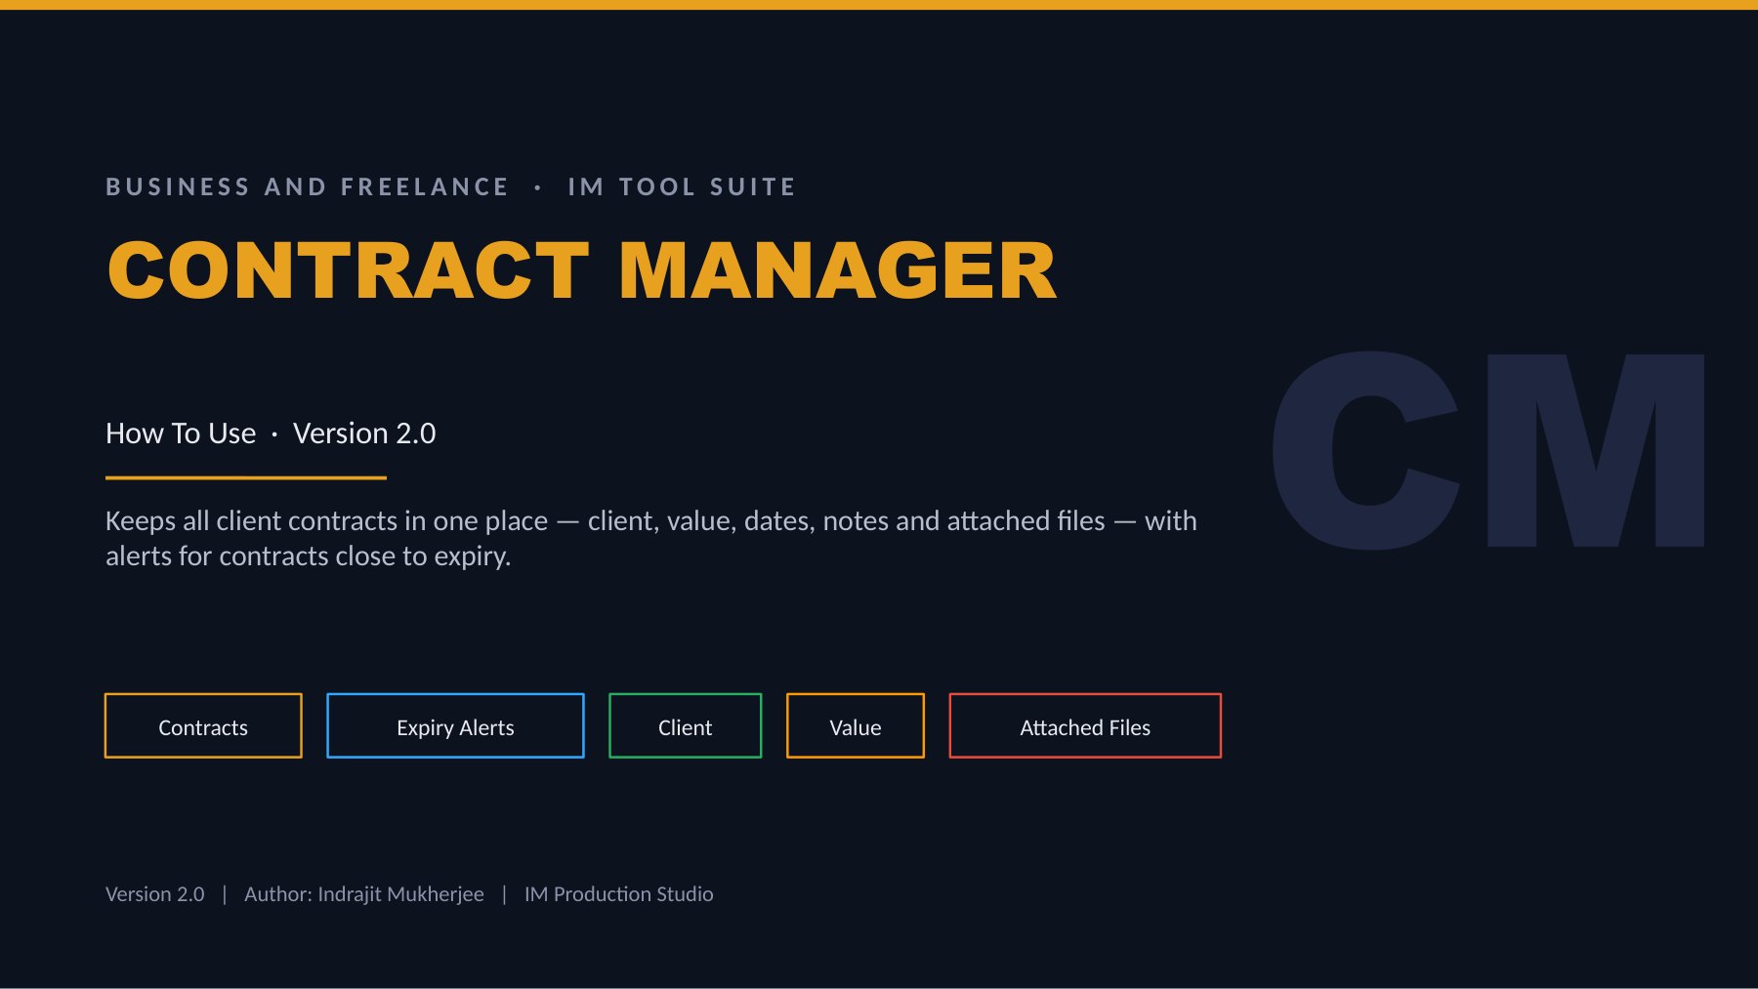
Task: Click 'IM Production Studio' footer text
Action: tap(618, 894)
